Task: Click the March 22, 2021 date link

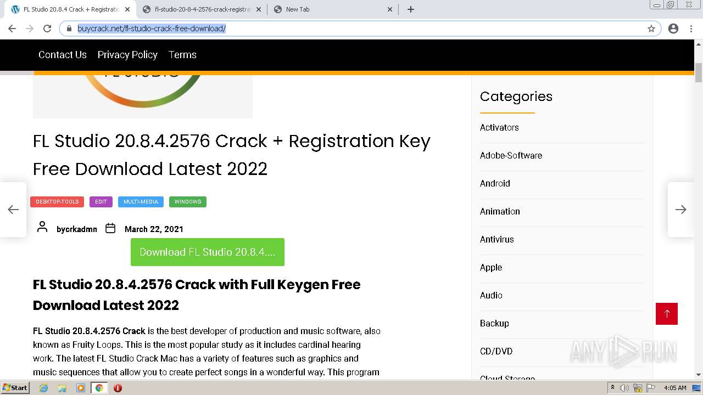Action: click(x=154, y=229)
